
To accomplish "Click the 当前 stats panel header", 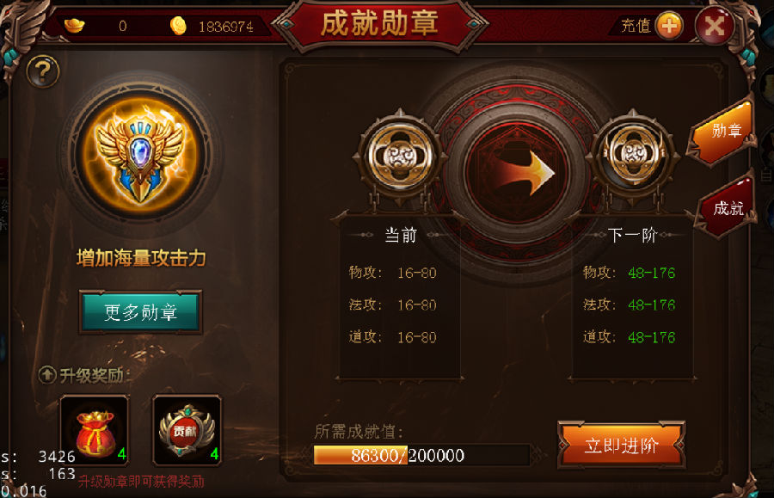I will point(400,236).
